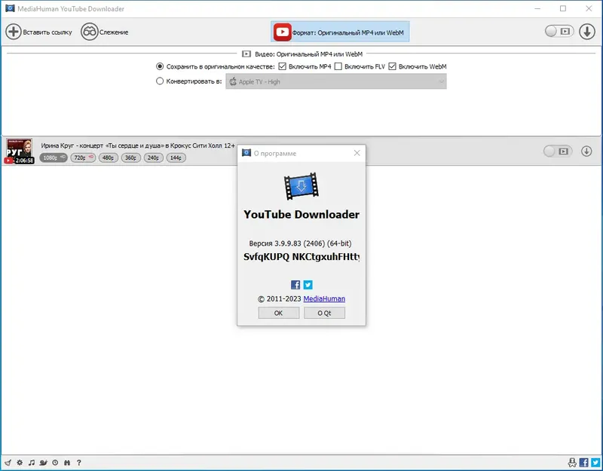Open settings via the gear icon
This screenshot has height=471, width=603.
pyautogui.click(x=20, y=463)
